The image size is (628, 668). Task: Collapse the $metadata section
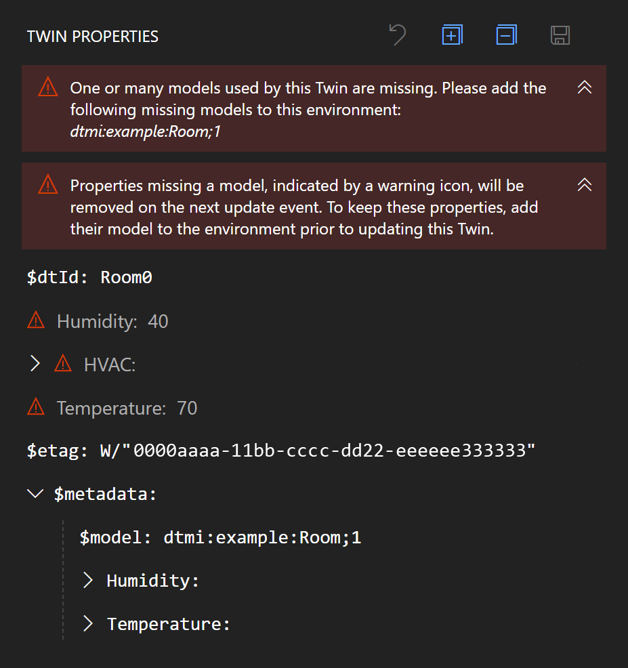(x=35, y=494)
